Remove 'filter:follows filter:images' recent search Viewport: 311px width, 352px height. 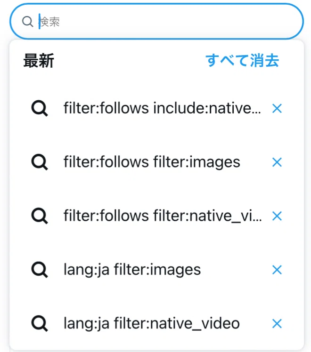click(x=277, y=162)
